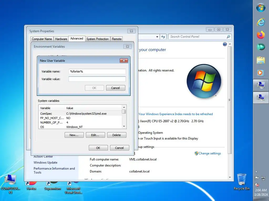The height and width of the screenshot is (201, 269).
Task: Click the Show desktop strip under the date
Action: click(261, 199)
